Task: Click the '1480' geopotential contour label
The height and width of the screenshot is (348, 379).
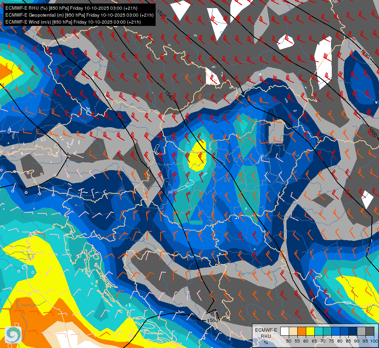Action: pyautogui.click(x=365, y=55)
